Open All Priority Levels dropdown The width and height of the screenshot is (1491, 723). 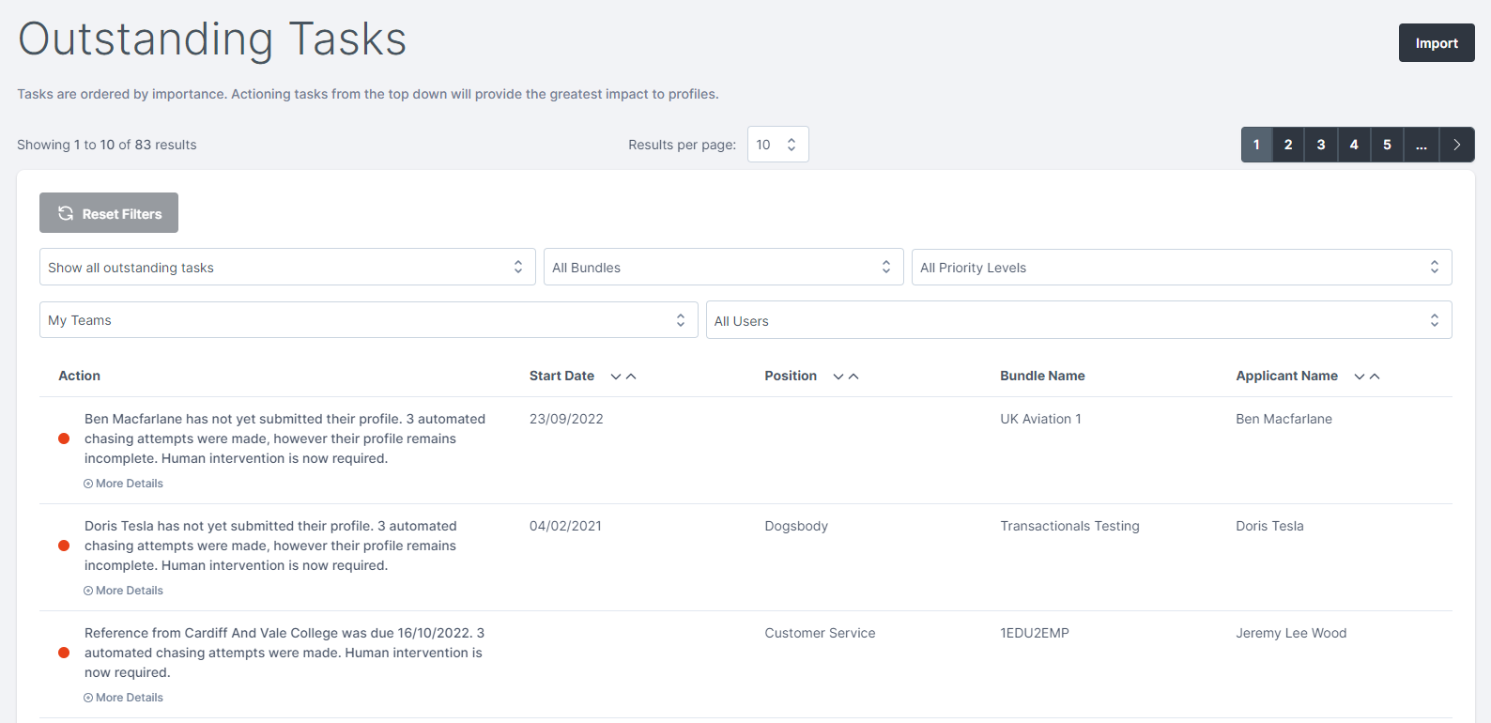pyautogui.click(x=1181, y=267)
